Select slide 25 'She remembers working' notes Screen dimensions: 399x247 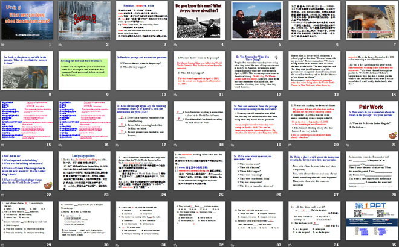click(199, 171)
